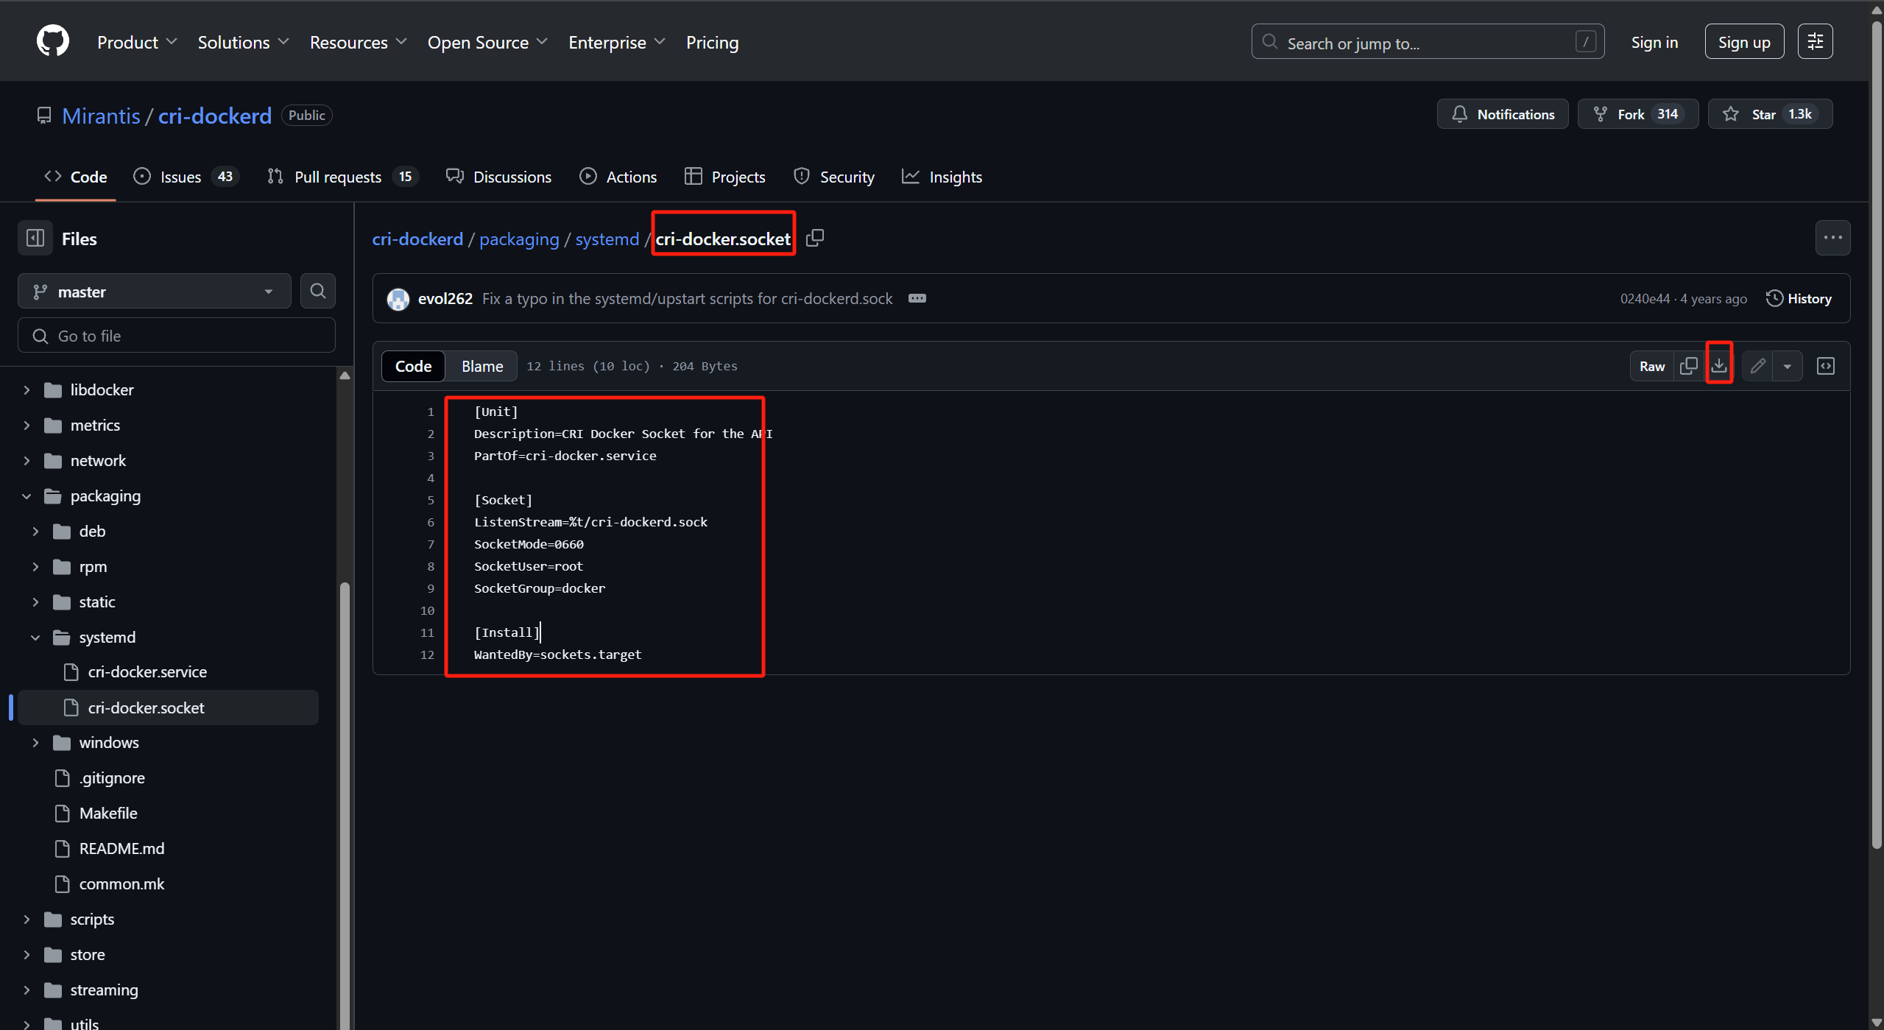Open the Resources menu
1884x1030 pixels.
358,42
